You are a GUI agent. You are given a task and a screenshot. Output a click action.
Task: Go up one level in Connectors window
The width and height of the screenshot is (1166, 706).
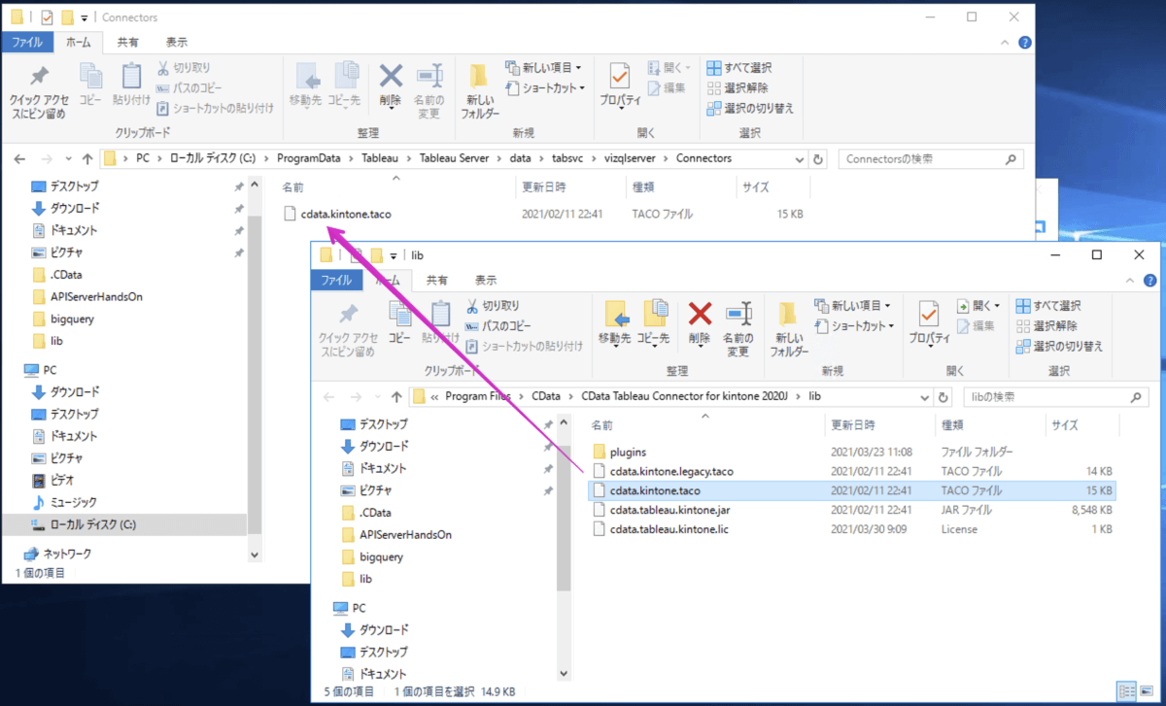click(x=87, y=158)
